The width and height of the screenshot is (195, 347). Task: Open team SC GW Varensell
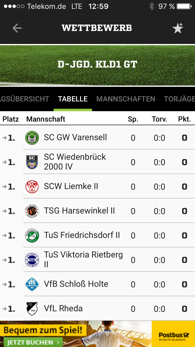pyautogui.click(x=75, y=137)
